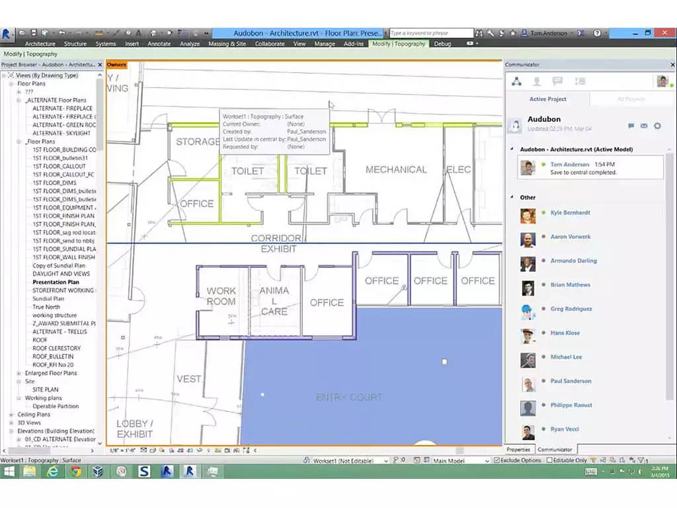Click the email envelope icon beside Audubon
This screenshot has width=677, height=508.
coord(644,126)
